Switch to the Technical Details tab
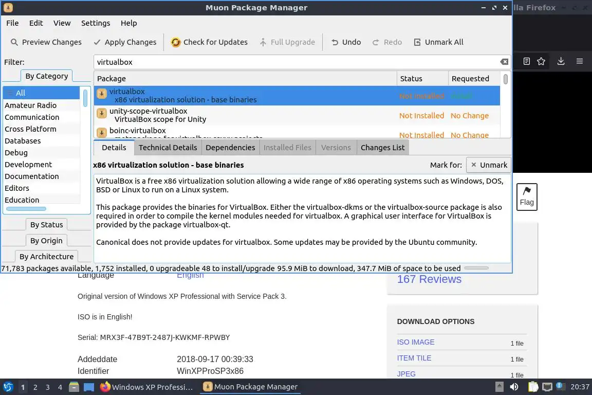592x395 pixels. [x=168, y=148]
